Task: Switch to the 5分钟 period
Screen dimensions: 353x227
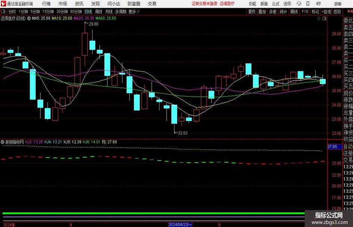Action: [35, 12]
